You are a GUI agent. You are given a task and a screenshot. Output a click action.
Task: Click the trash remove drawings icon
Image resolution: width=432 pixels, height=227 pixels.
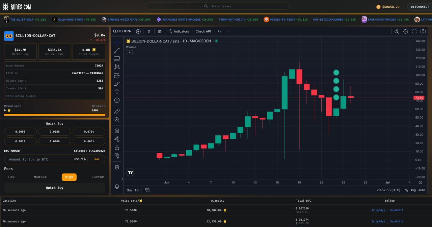tap(117, 167)
